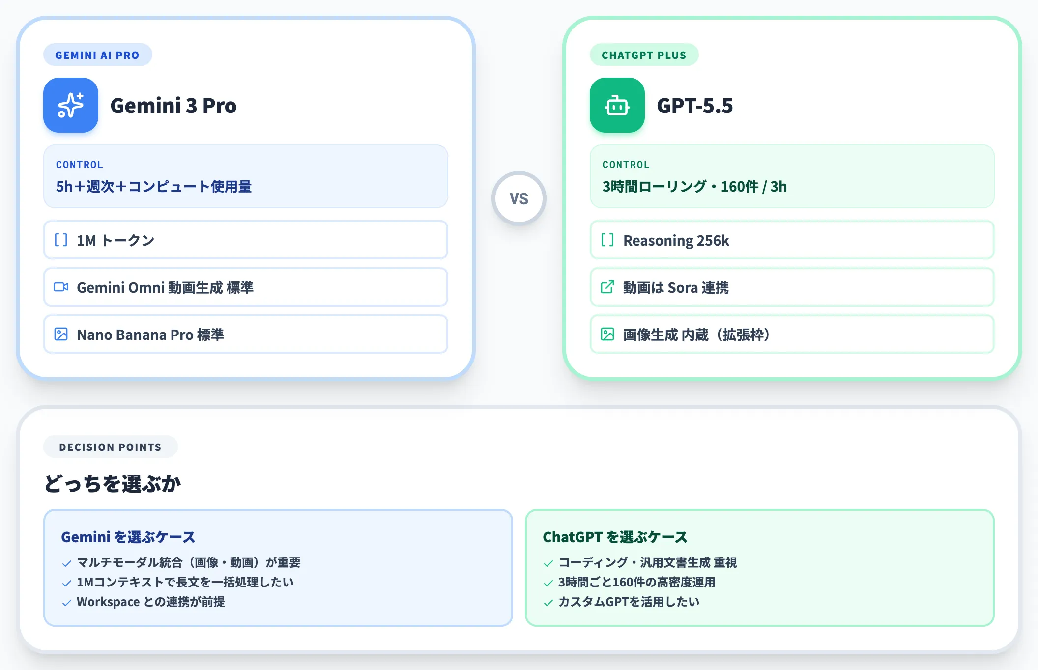Select the Gemini 3 Pro title
Screen dimensions: 1038x670
[x=173, y=106]
